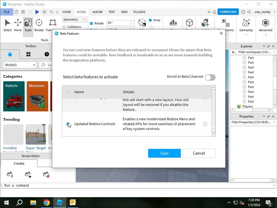Open the Models category dropdown in Toolbox
277x208 pixels.
[x=20, y=65]
